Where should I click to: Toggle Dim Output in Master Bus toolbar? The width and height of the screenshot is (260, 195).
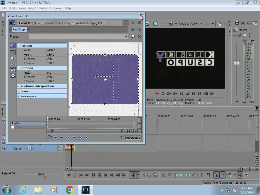point(249,23)
